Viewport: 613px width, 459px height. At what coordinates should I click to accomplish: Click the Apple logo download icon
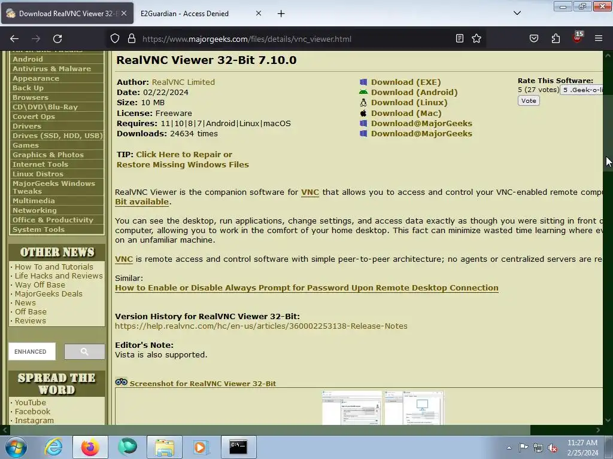coord(363,113)
